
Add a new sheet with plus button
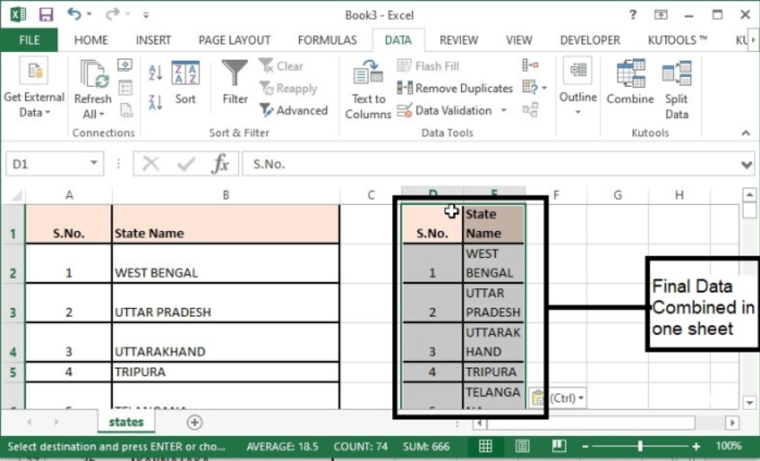coord(195,422)
